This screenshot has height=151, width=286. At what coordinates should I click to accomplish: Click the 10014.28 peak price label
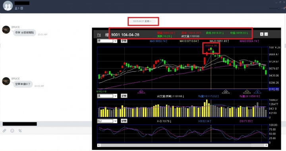click(211, 46)
